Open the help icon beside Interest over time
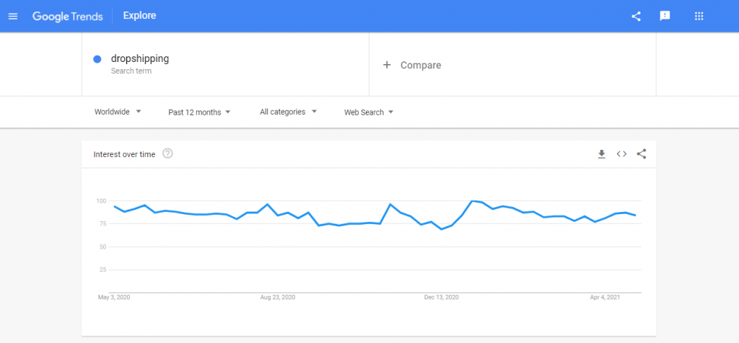The height and width of the screenshot is (343, 739). pyautogui.click(x=167, y=153)
